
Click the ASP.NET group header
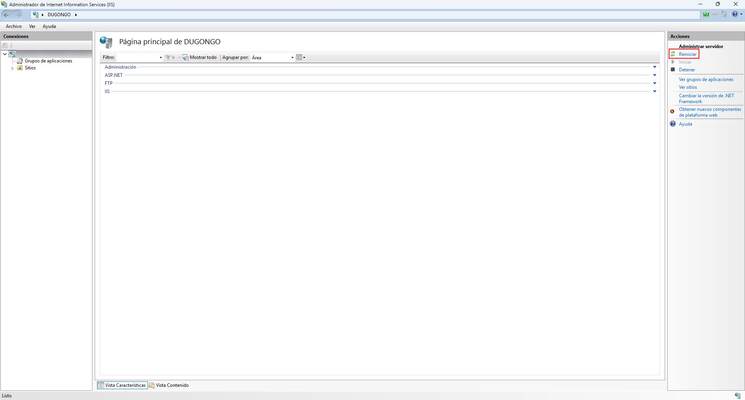coord(114,75)
